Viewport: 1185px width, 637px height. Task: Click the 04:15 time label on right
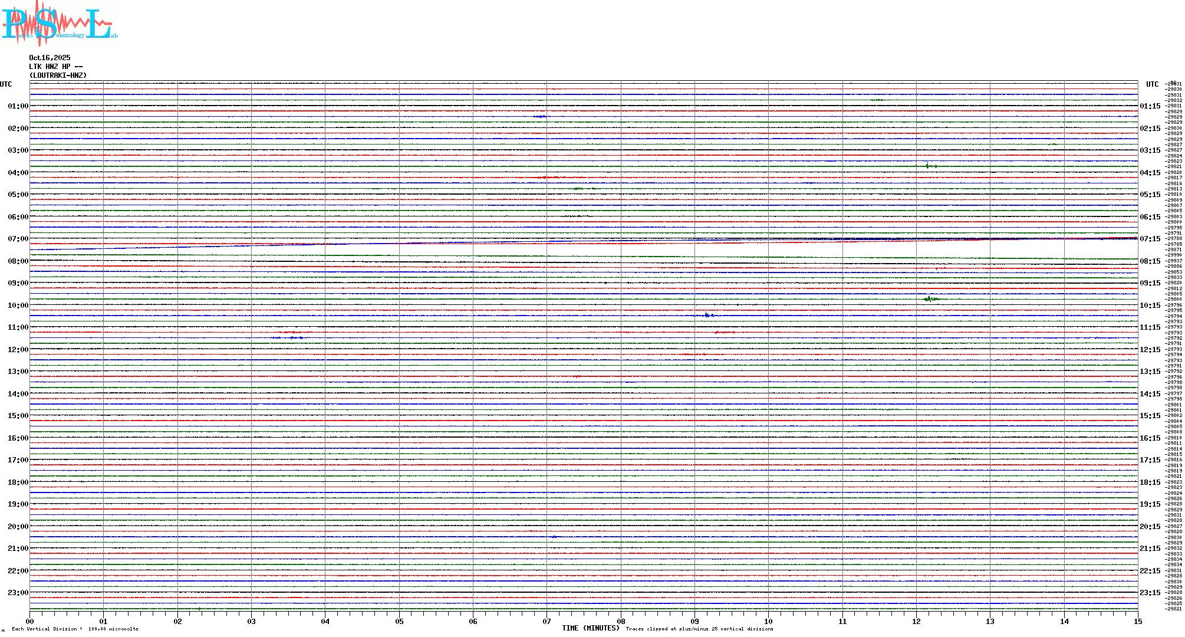point(1150,173)
